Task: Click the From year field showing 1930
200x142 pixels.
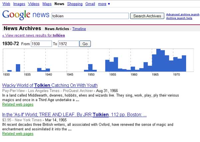Action: tap(41, 44)
